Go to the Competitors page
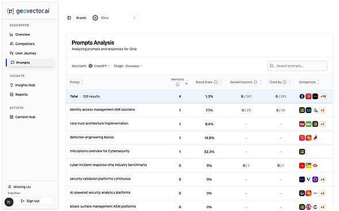Image resolution: width=339 pixels, height=211 pixels. [25, 44]
